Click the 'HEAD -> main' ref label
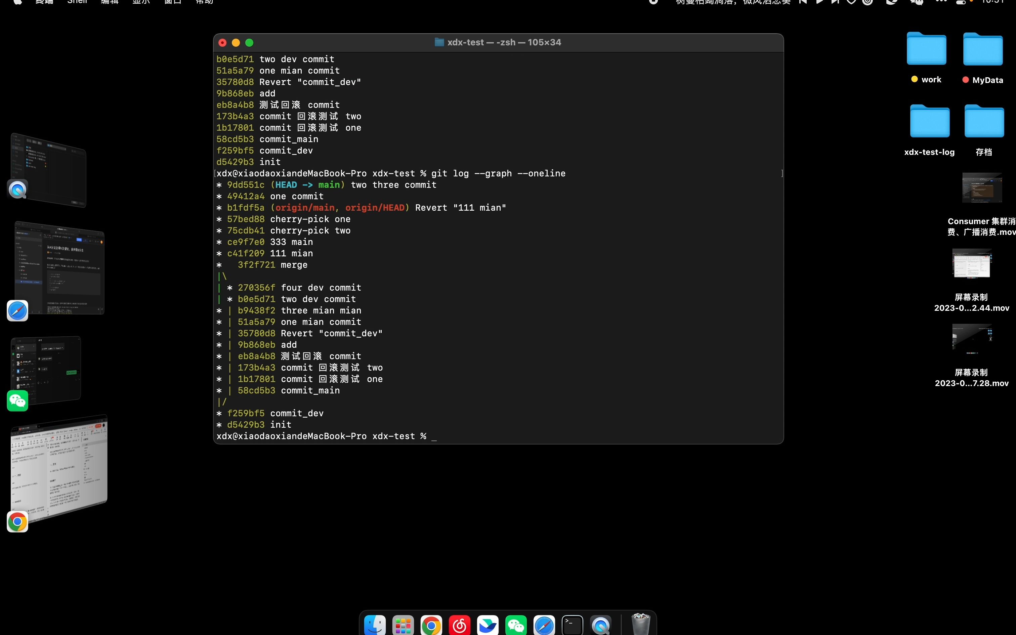Screen dimensions: 1016x635 (308, 185)
